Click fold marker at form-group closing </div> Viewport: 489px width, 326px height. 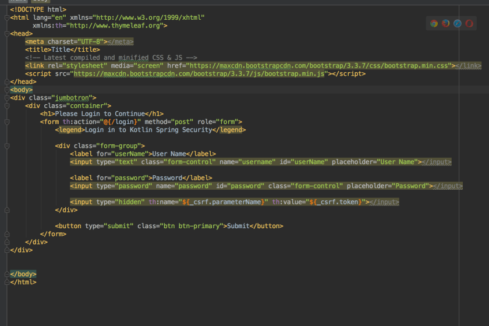coord(7,210)
